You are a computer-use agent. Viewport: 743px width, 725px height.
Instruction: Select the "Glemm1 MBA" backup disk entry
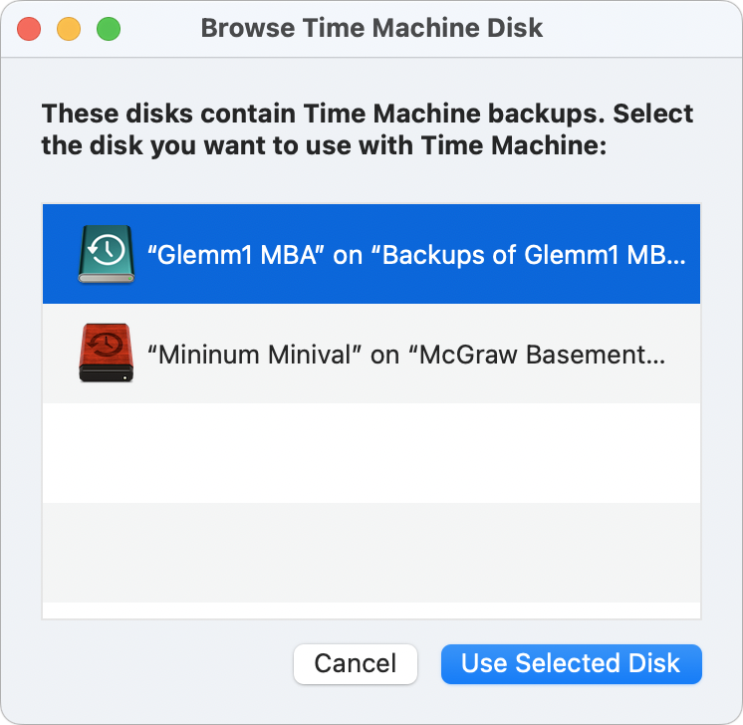tap(371, 254)
